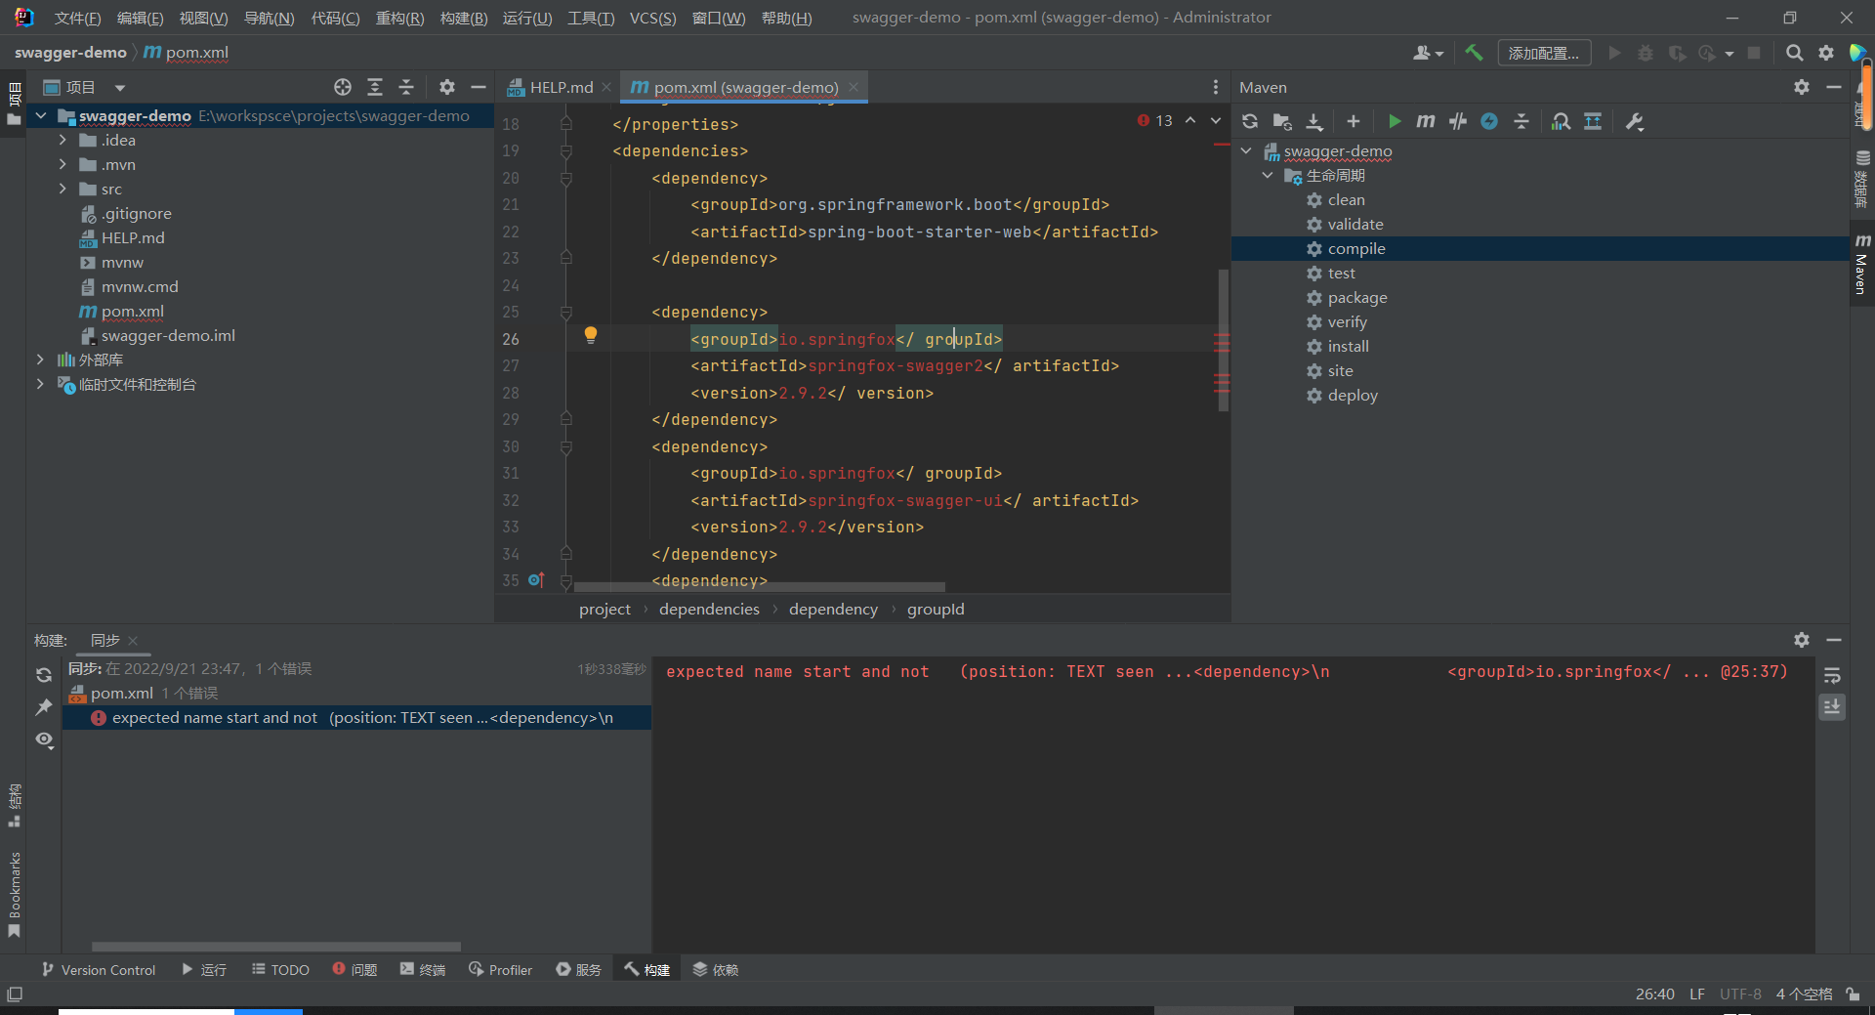
Task: Expand scratches and consoles node
Action: coord(40,384)
